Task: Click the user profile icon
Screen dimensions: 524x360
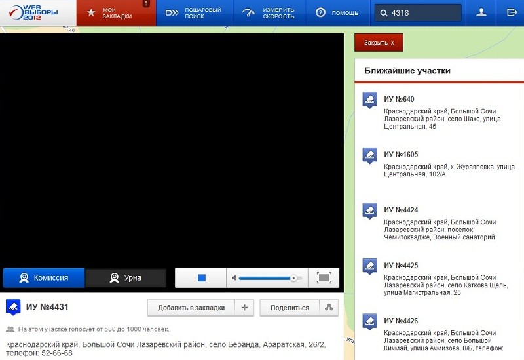Action: pyautogui.click(x=481, y=12)
